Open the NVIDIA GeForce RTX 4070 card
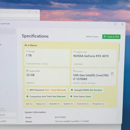Screen dimensions: 130x130 pos(94,58)
